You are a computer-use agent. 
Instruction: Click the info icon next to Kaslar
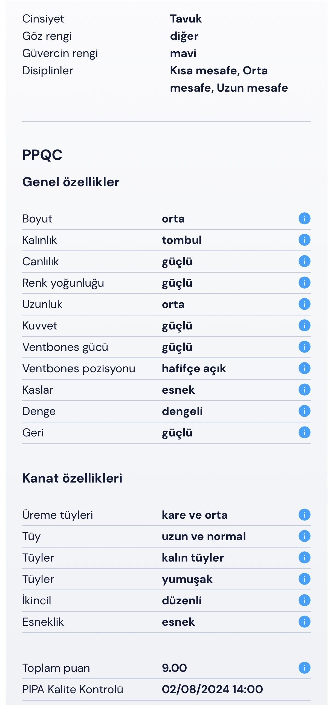pyautogui.click(x=304, y=390)
